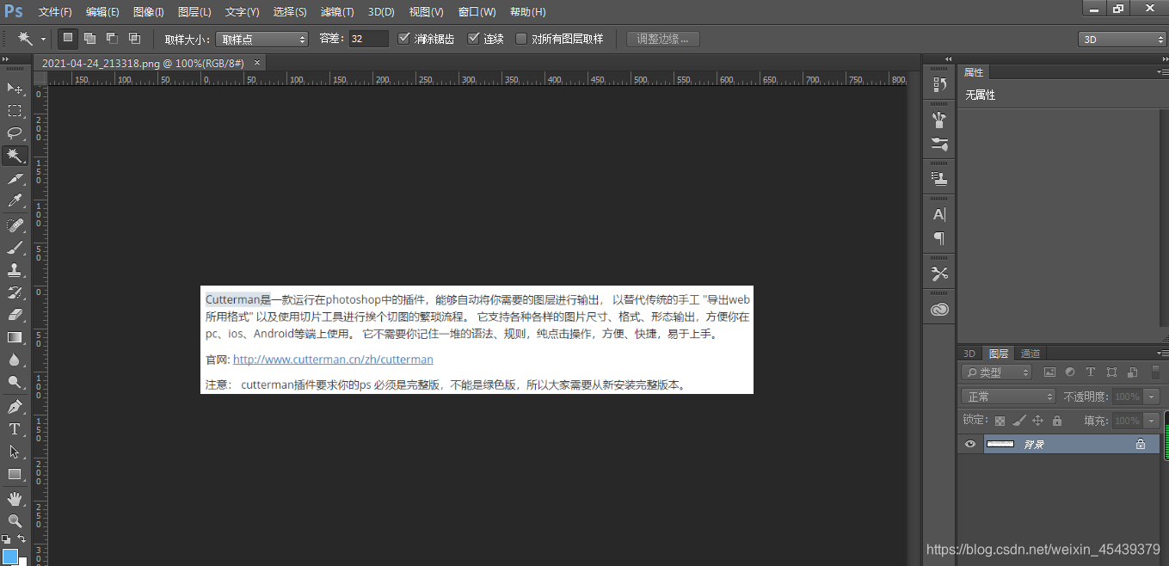Switch to the 3D panel tab
Image resolution: width=1169 pixels, height=566 pixels.
point(969,354)
